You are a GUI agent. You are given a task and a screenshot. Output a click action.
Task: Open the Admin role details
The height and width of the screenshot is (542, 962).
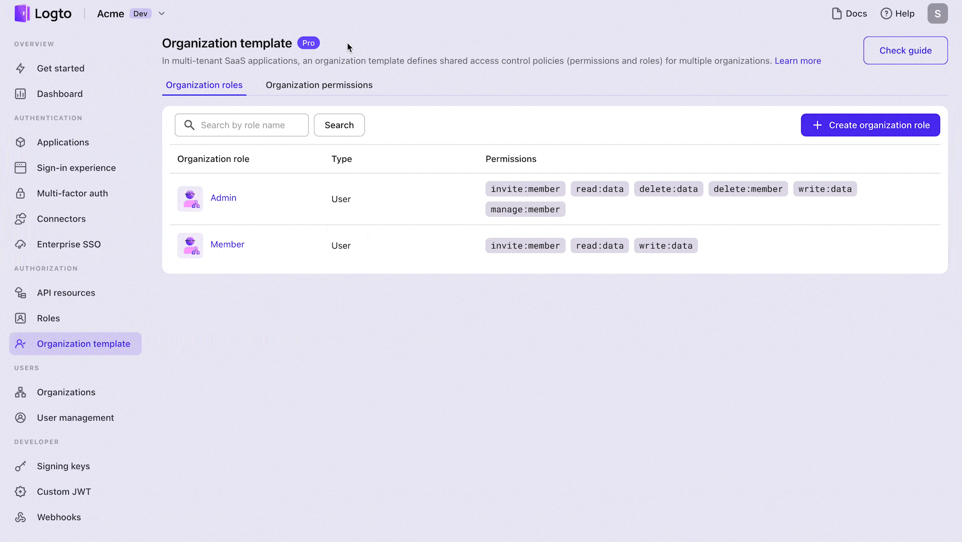[x=223, y=198]
